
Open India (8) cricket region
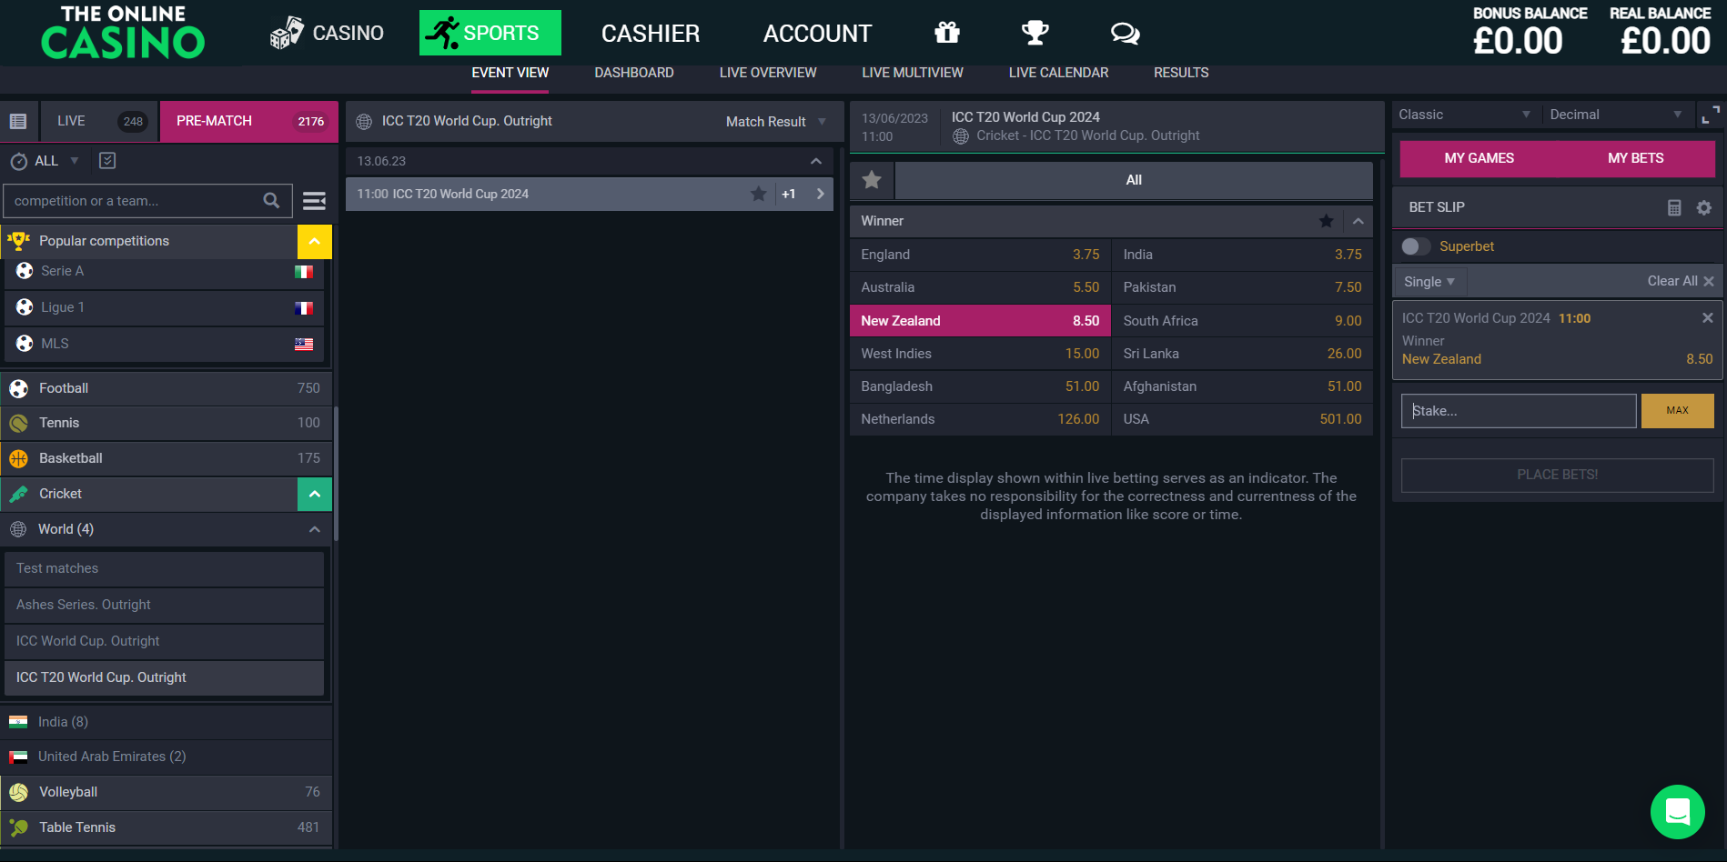[167, 722]
